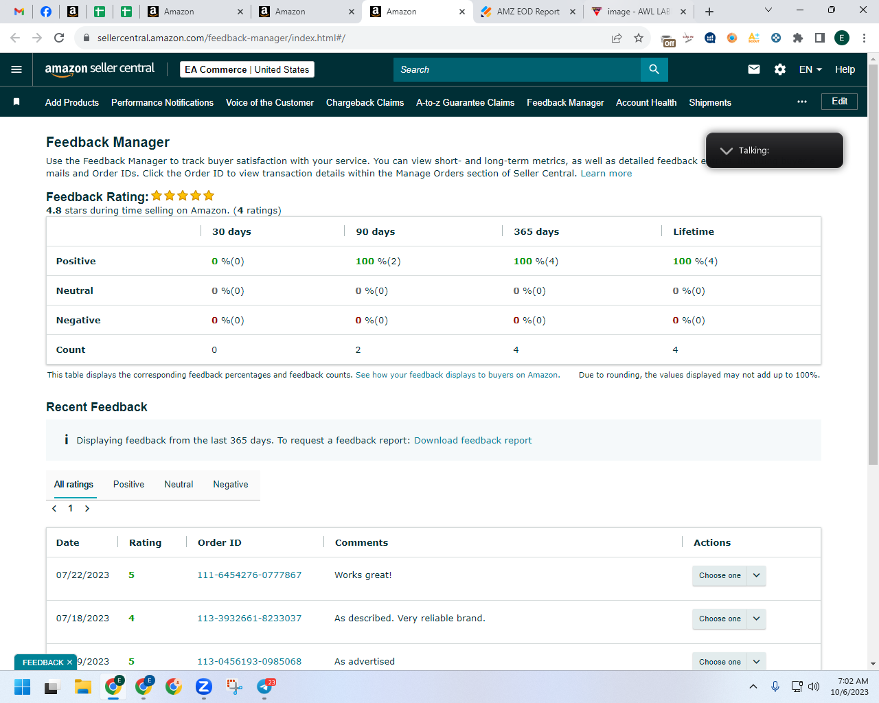Image resolution: width=879 pixels, height=703 pixels.
Task: Open Choose one dropdown for 07/18/2023 row
Action: (729, 619)
